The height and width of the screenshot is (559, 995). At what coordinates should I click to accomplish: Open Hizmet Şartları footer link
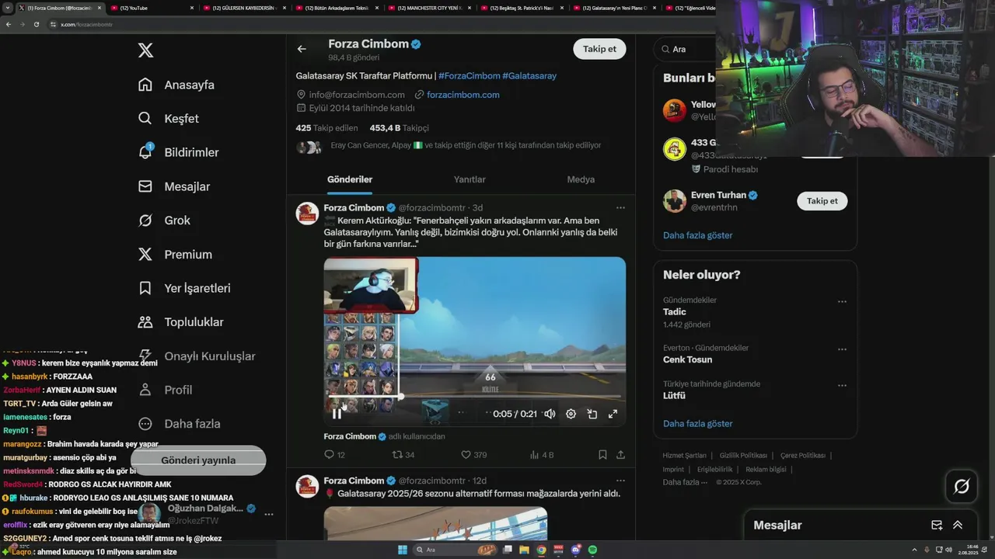tap(685, 456)
